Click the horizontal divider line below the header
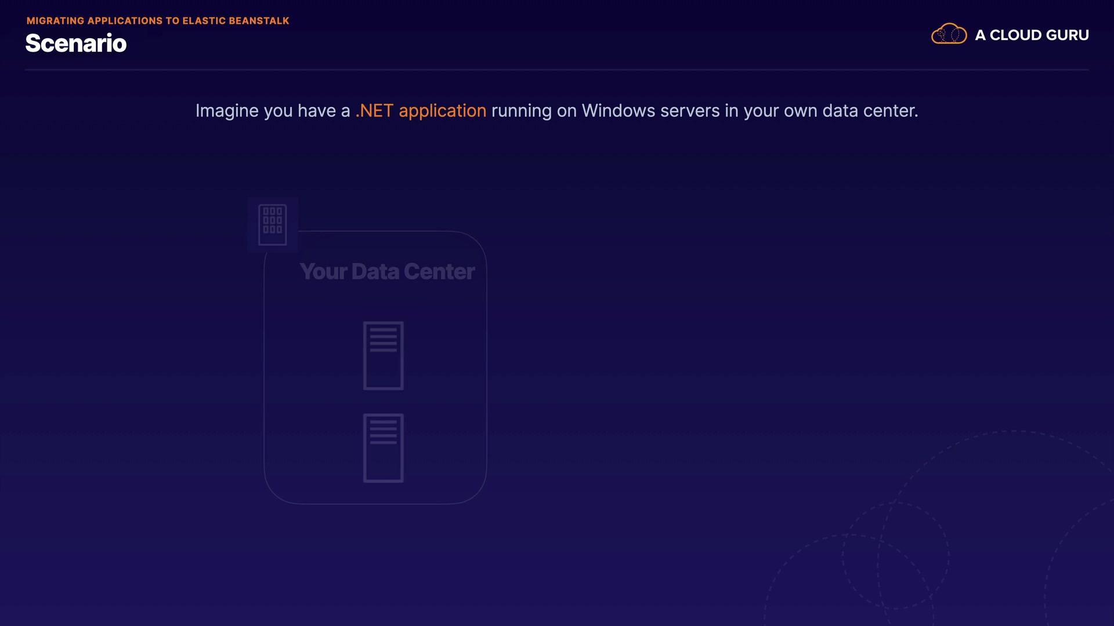This screenshot has width=1114, height=626. click(556, 70)
